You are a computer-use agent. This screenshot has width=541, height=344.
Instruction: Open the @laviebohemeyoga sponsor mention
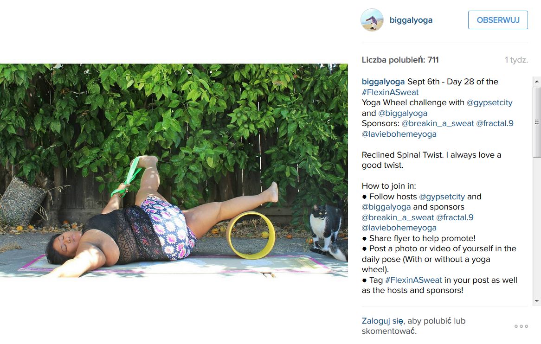[x=399, y=134]
